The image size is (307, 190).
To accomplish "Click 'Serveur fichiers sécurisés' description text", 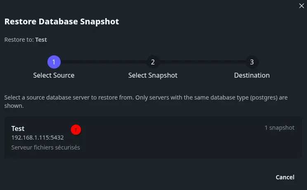I will tap(45, 147).
